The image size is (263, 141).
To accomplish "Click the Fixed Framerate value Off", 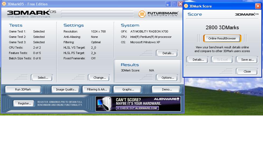I will coord(93,58).
